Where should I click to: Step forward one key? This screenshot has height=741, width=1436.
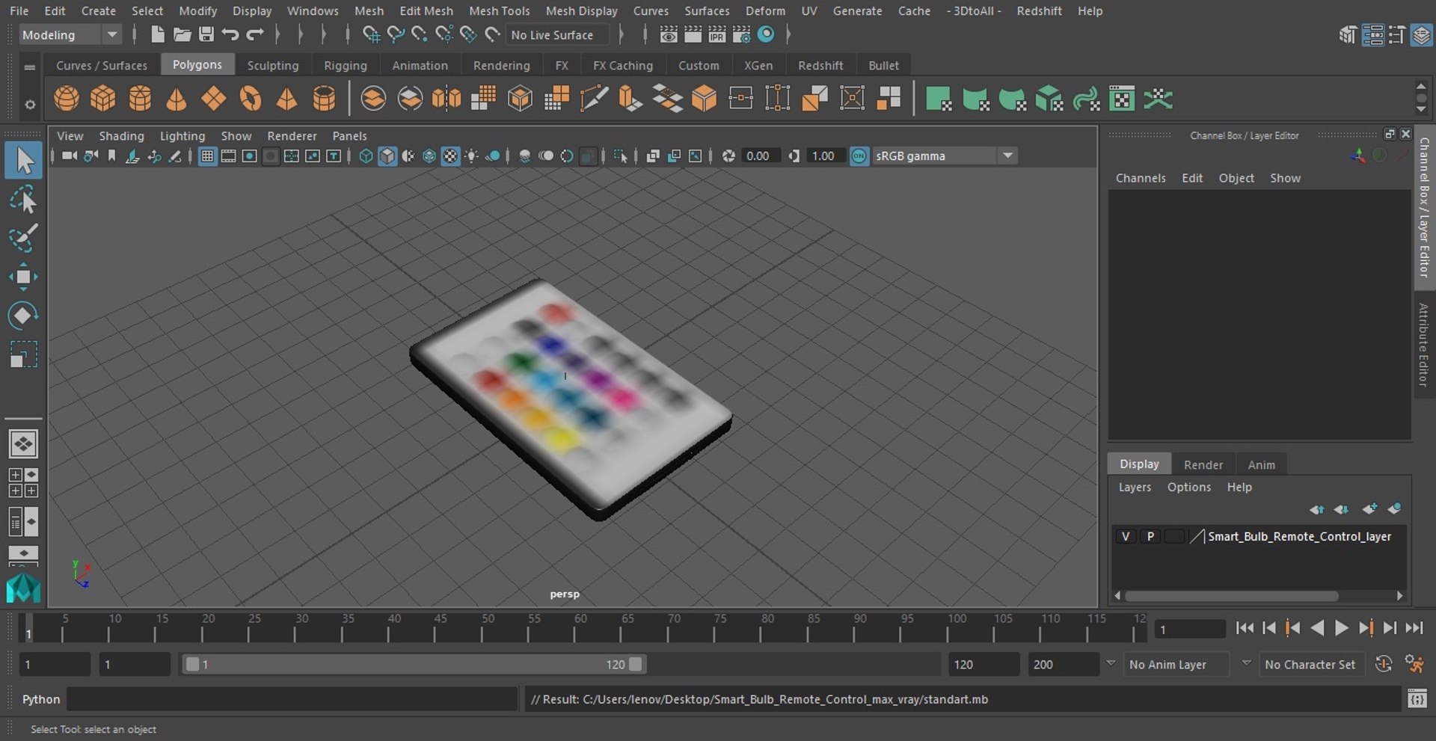click(1366, 628)
